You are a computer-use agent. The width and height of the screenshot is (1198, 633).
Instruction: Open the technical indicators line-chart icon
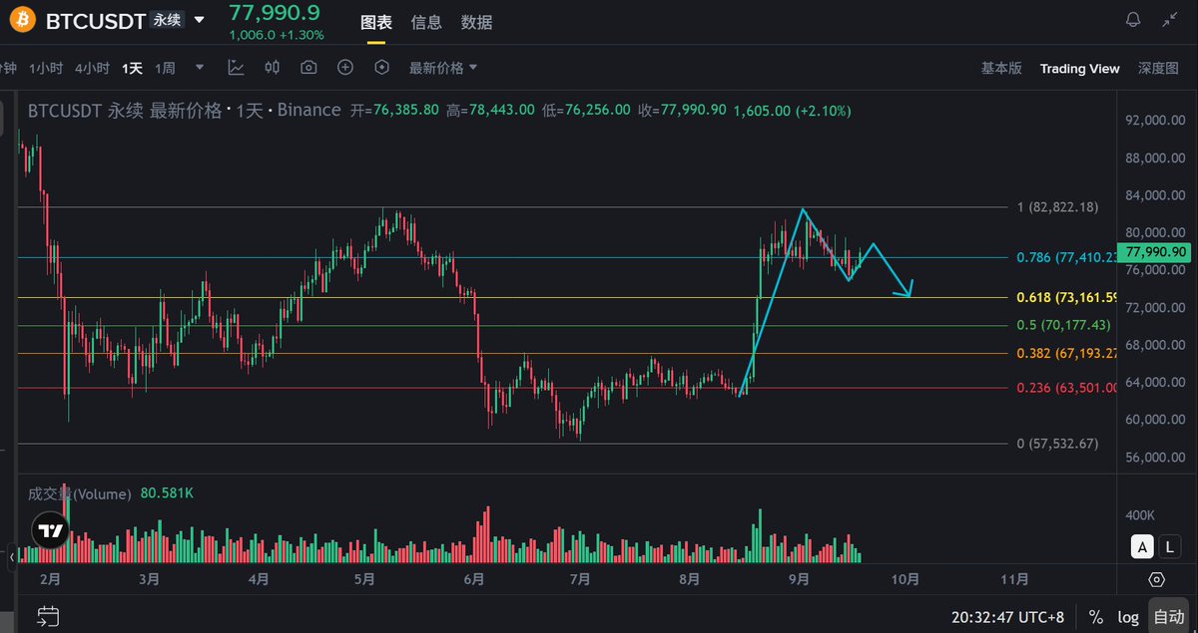[x=236, y=68]
